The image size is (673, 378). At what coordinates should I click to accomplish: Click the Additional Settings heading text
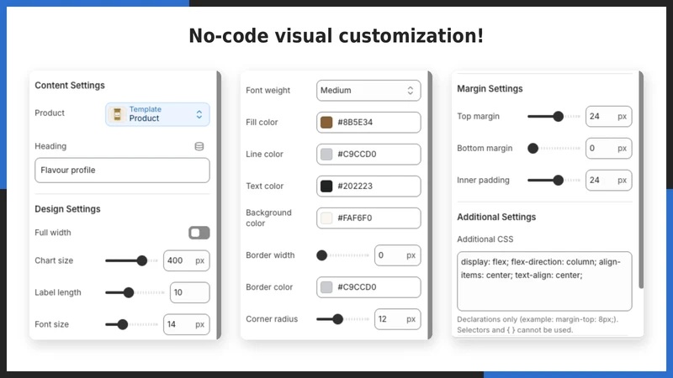click(x=496, y=217)
